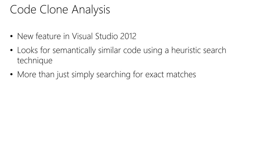Click the word heuristic

[x=186, y=50]
